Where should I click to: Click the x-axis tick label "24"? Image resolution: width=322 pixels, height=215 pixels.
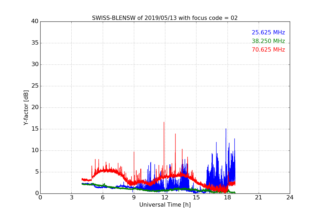click(x=290, y=197)
